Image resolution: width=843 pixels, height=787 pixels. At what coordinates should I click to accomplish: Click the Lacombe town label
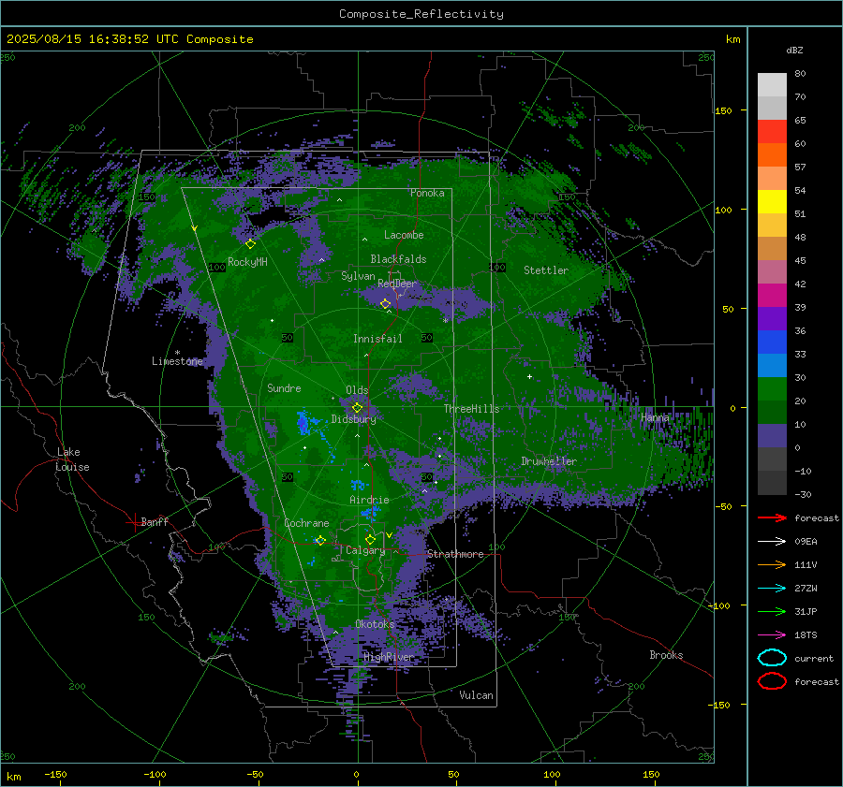(x=404, y=235)
